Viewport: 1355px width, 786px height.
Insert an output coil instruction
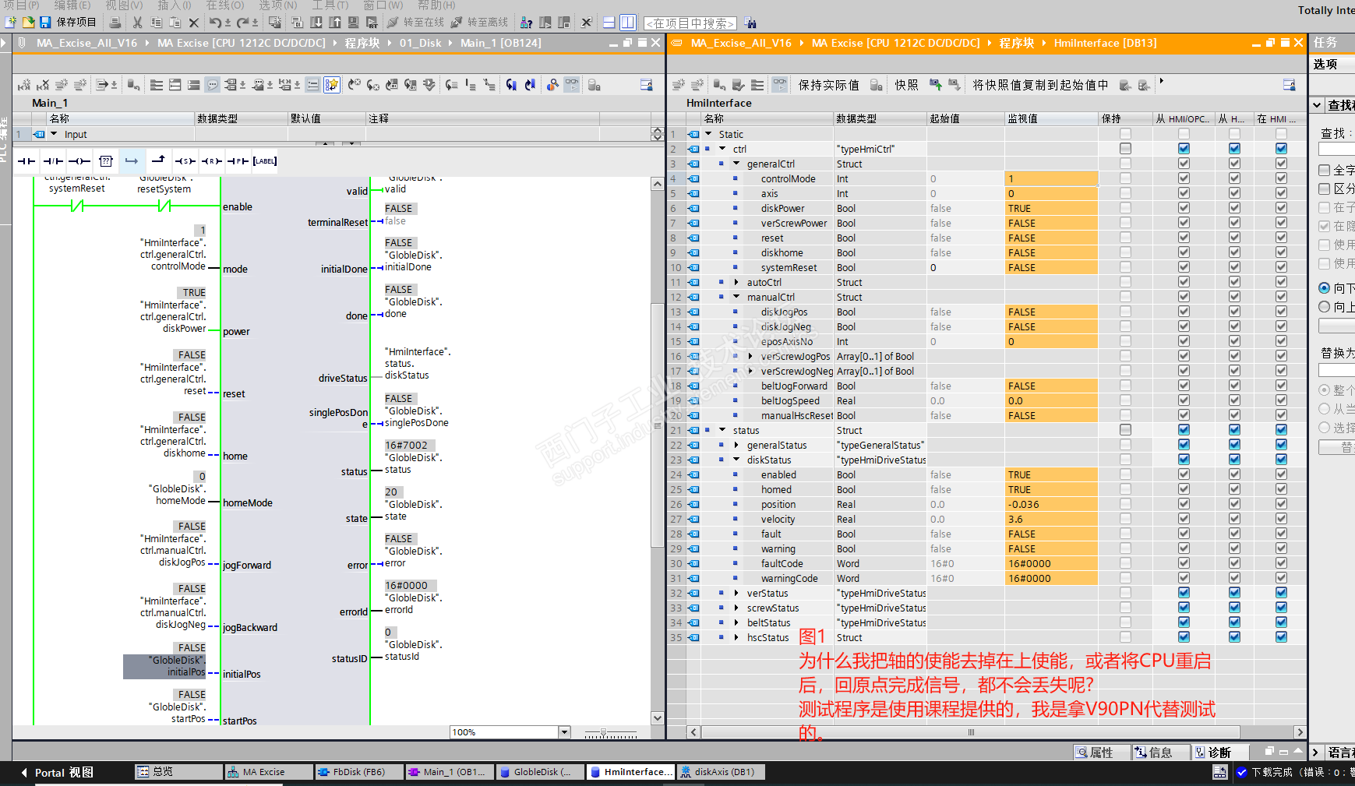79,161
